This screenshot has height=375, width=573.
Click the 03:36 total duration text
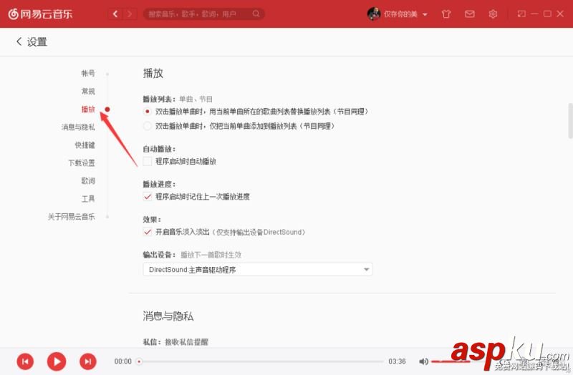pyautogui.click(x=397, y=361)
